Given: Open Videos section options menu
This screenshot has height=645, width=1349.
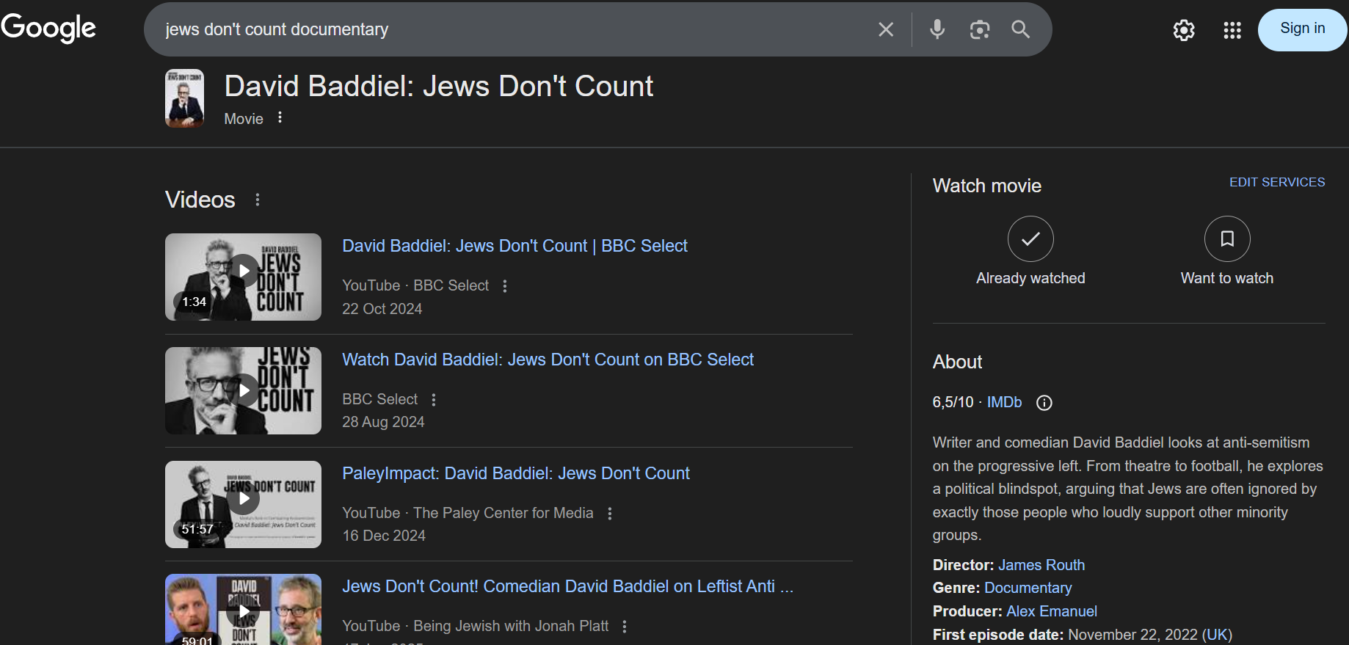Looking at the screenshot, I should [x=257, y=200].
